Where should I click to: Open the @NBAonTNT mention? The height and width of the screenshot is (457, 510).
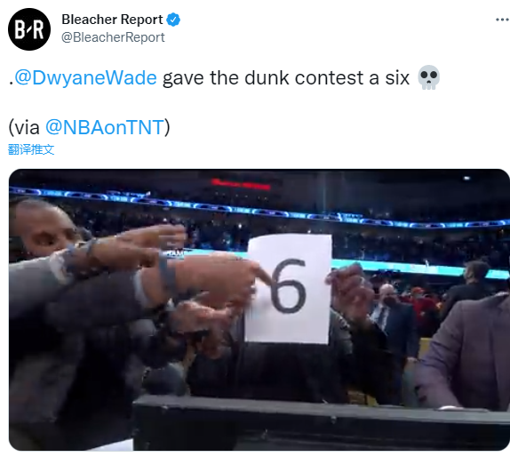(105, 127)
